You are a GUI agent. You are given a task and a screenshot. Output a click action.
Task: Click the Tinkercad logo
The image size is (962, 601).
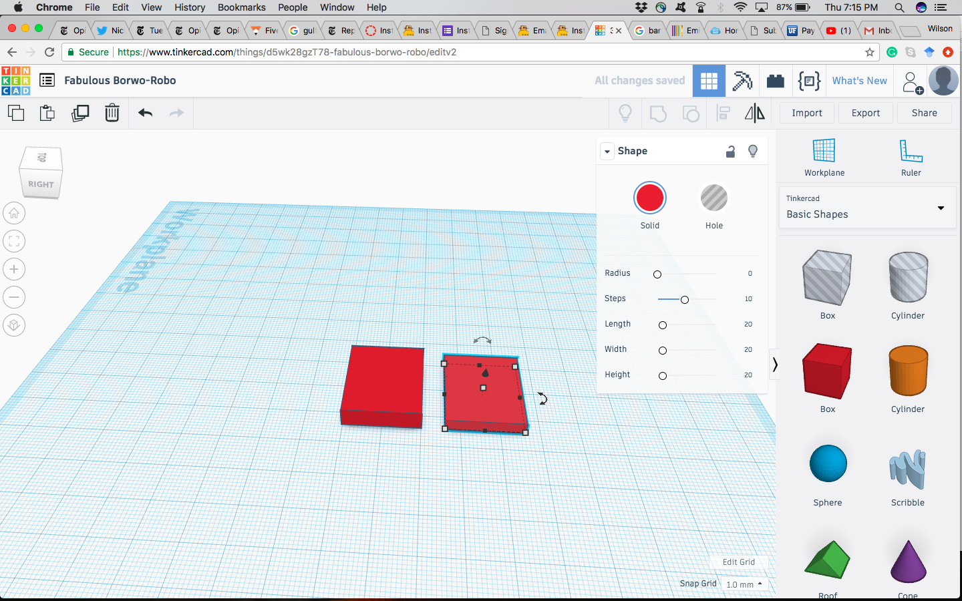pos(15,81)
